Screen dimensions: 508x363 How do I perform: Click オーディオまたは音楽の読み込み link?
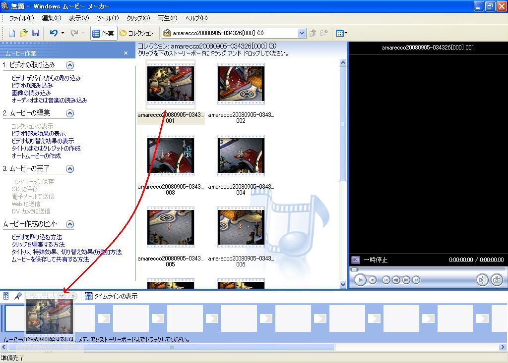(49, 101)
